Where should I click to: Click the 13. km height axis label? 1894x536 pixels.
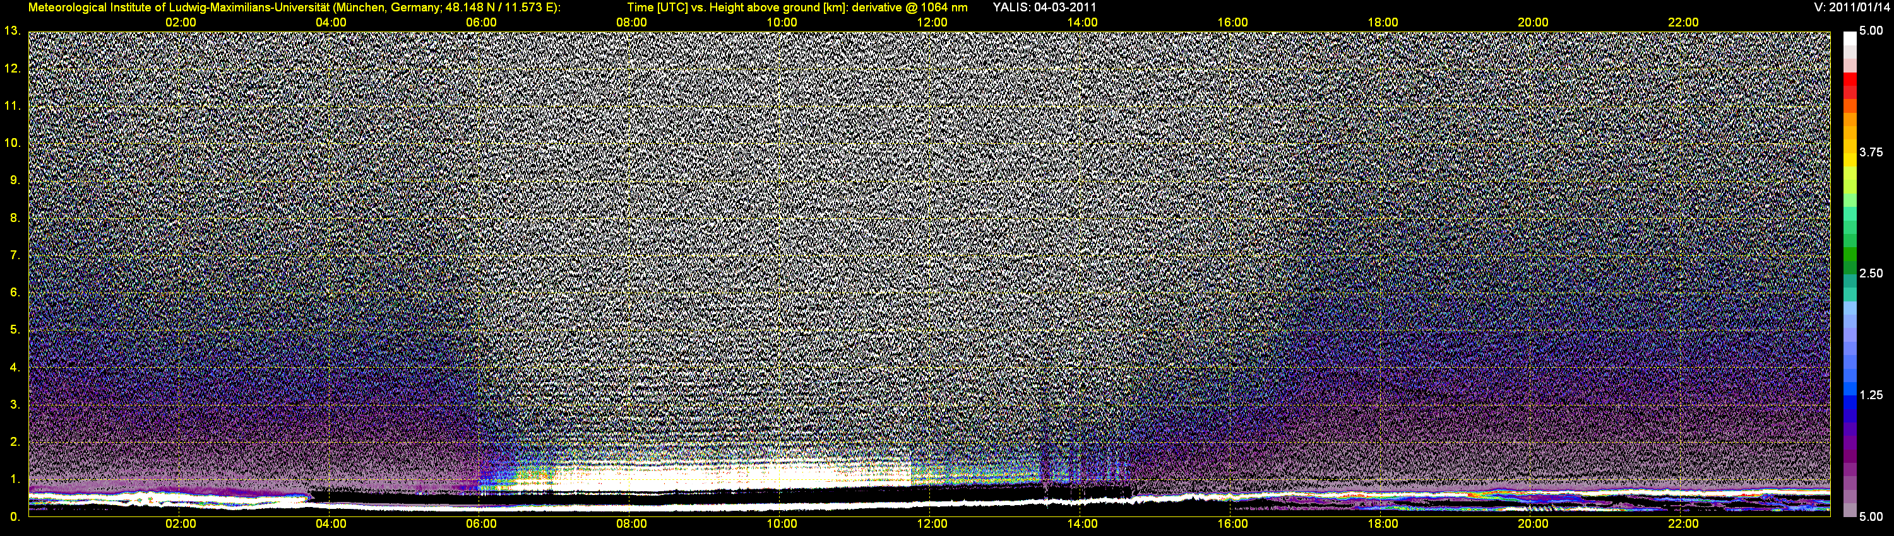coord(13,31)
